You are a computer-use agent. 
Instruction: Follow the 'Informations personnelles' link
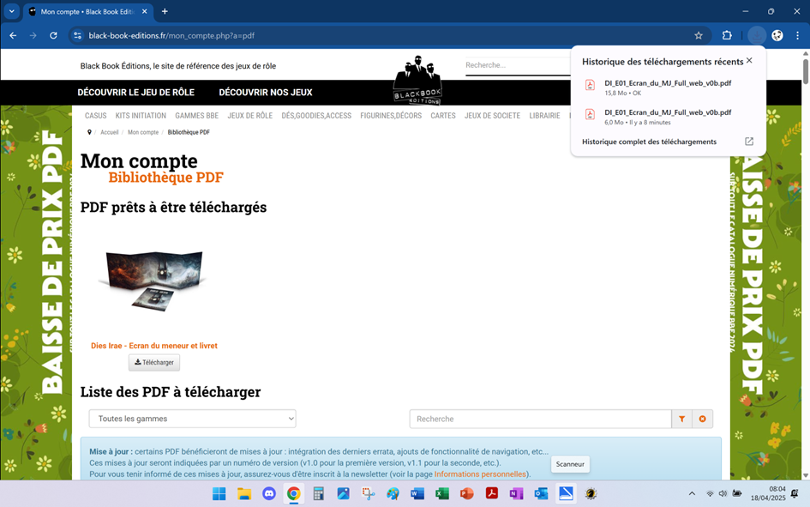(x=480, y=474)
